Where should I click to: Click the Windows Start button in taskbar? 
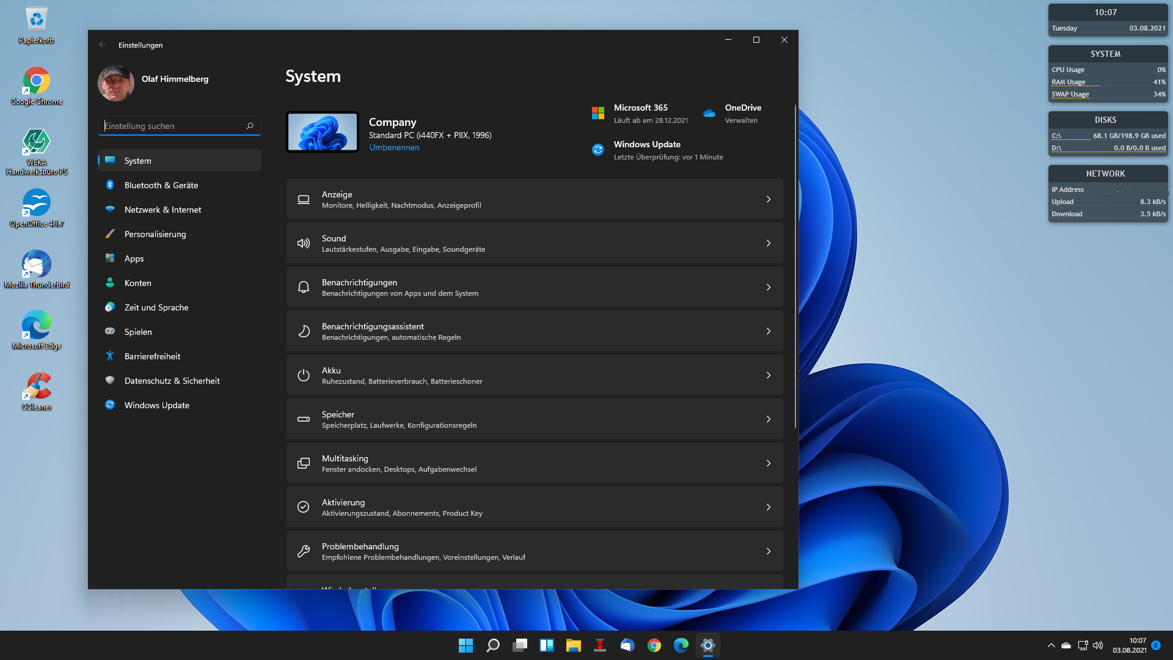click(466, 645)
